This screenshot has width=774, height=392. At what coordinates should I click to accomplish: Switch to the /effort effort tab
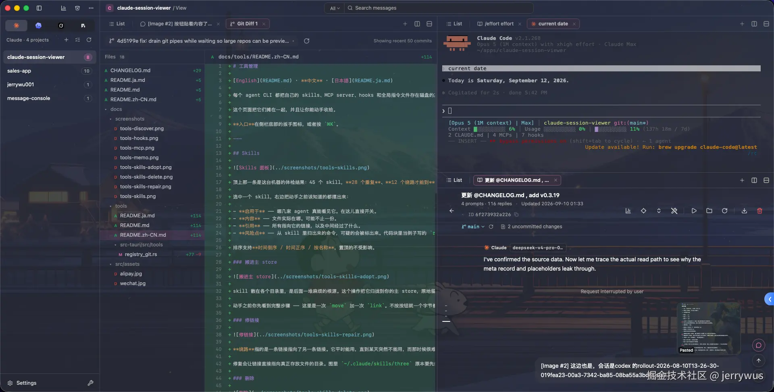coord(495,24)
